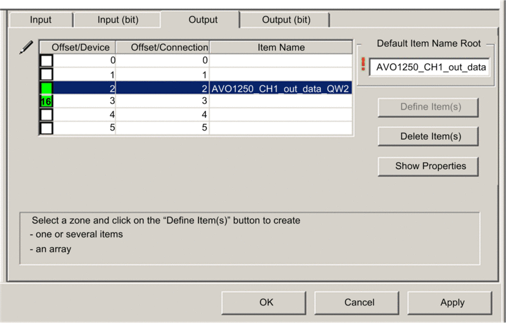Click Cancel to discard changes

(x=359, y=302)
